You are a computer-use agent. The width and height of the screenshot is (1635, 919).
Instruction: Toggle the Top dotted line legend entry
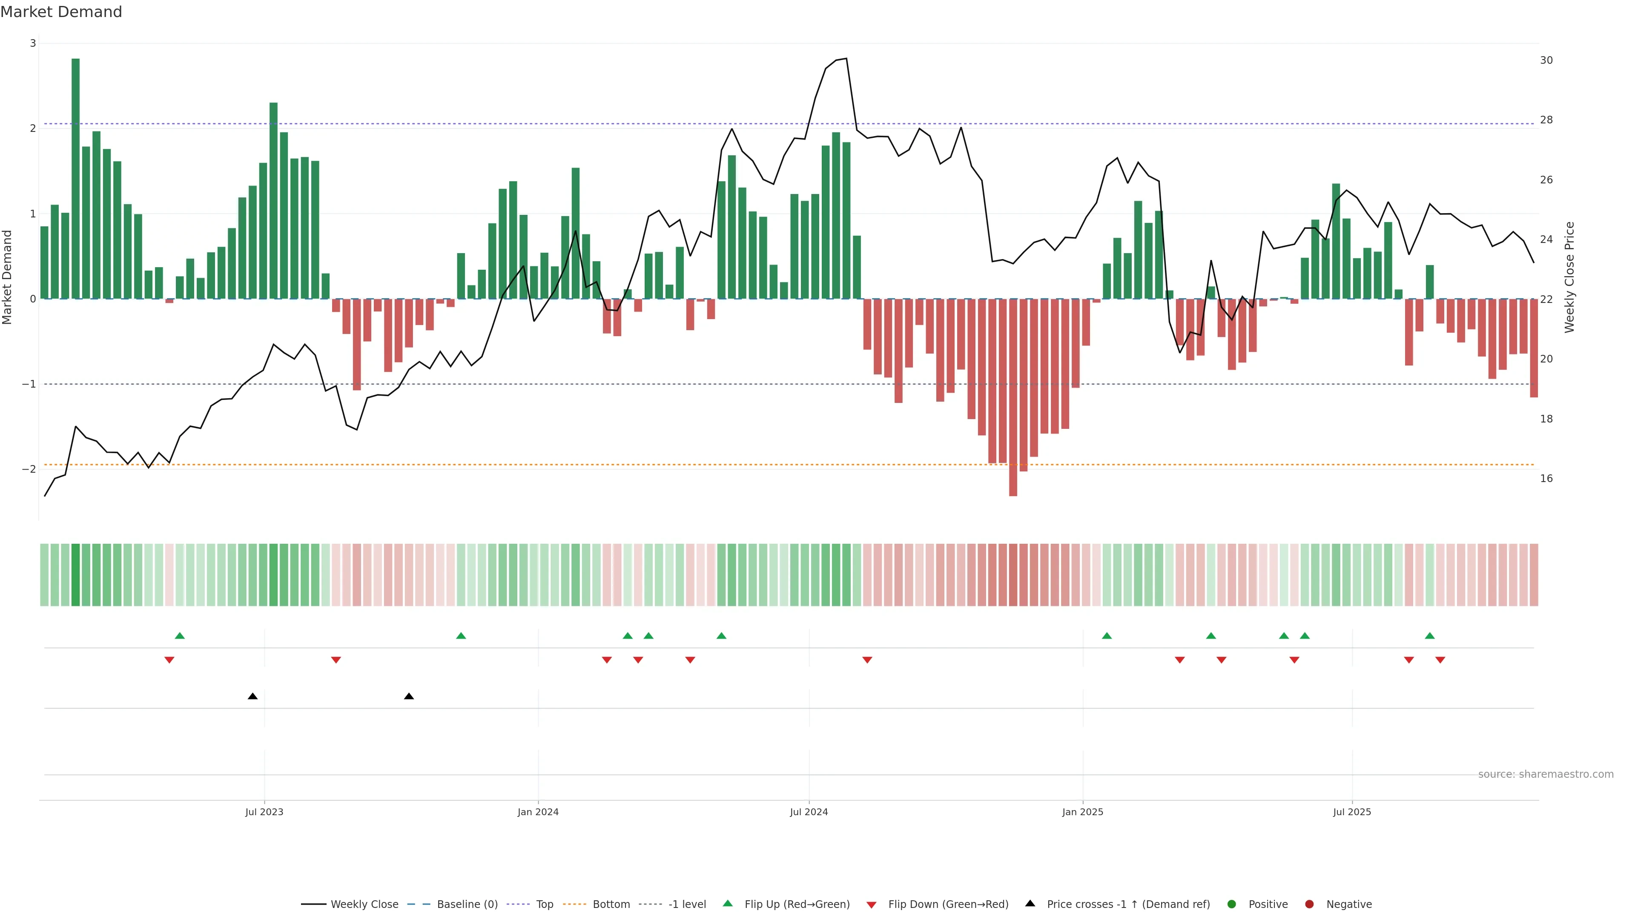(544, 904)
